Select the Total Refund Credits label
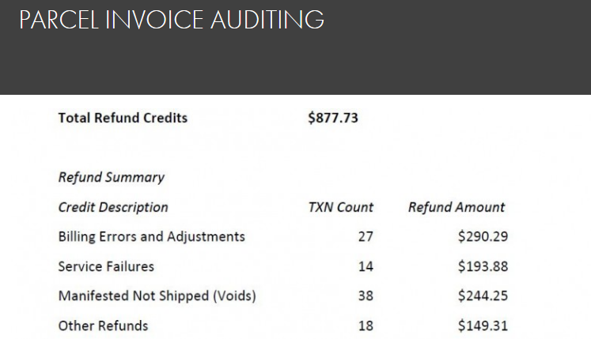The image size is (591, 350). tap(123, 119)
